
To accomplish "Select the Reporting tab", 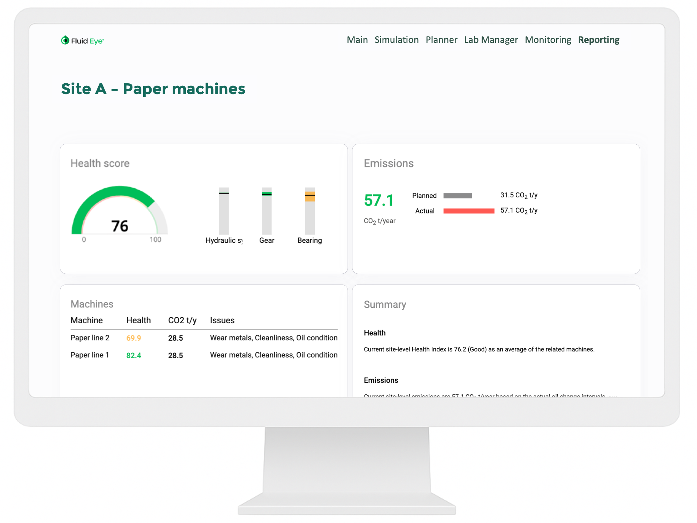I will point(598,40).
